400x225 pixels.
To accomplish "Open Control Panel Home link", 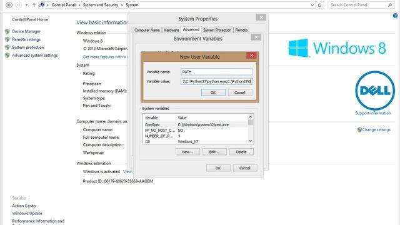I will tap(30, 19).
